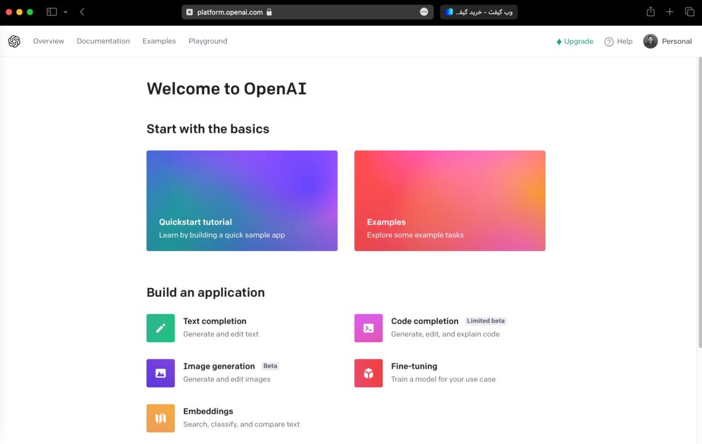
Task: Open a new tab with plus icon
Action: click(x=670, y=12)
